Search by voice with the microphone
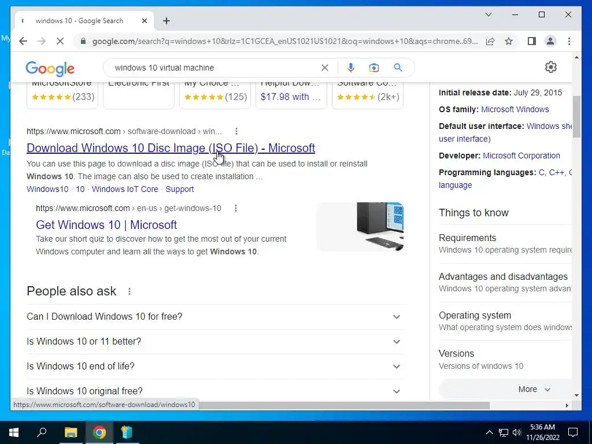 351,68
